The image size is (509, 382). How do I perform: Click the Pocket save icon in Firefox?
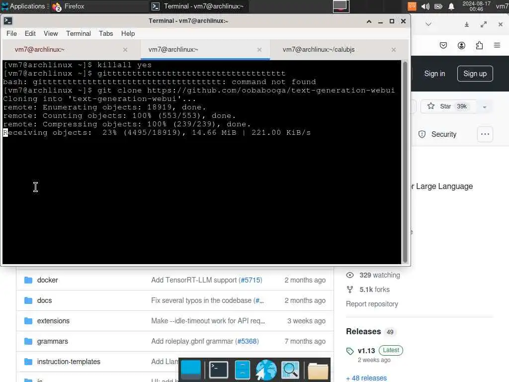tap(443, 45)
